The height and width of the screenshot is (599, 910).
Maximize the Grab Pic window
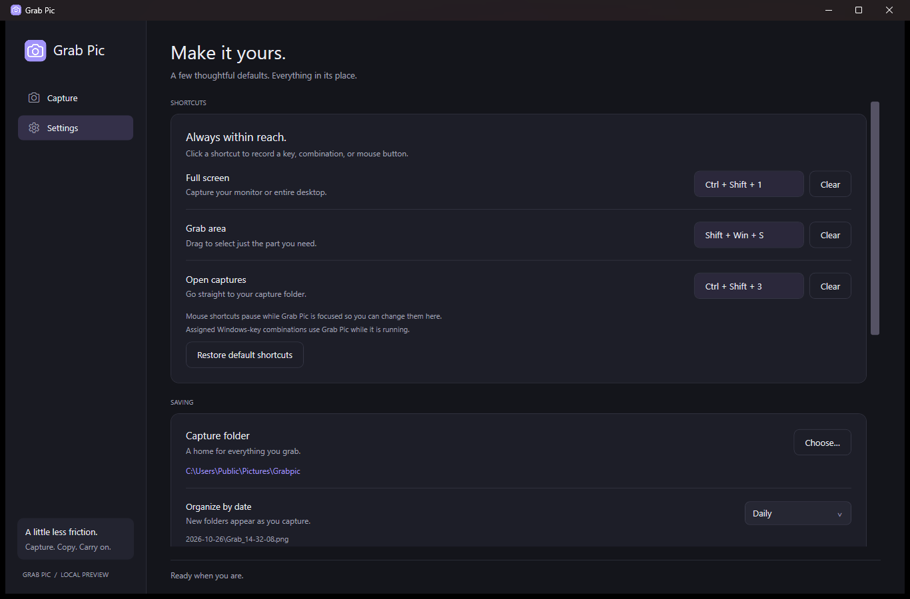859,10
